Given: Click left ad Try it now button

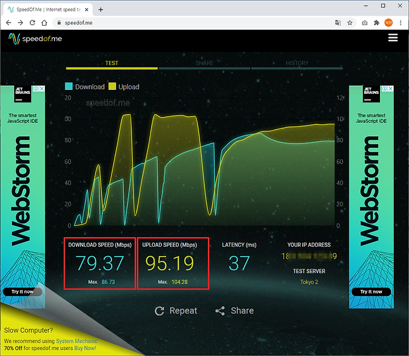Looking at the screenshot, I should [x=22, y=292].
